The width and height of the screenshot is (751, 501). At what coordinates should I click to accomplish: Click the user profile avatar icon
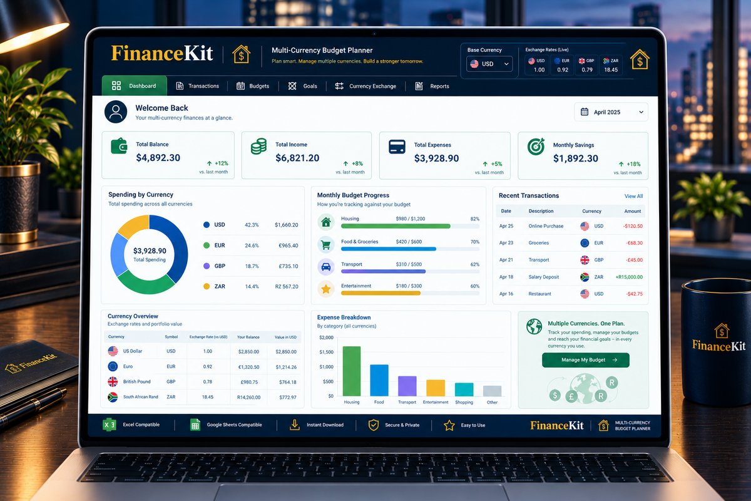pos(116,112)
